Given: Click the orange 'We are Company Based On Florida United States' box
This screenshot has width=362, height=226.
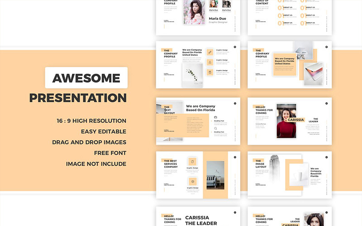Looking at the screenshot, I should pos(285,64).
